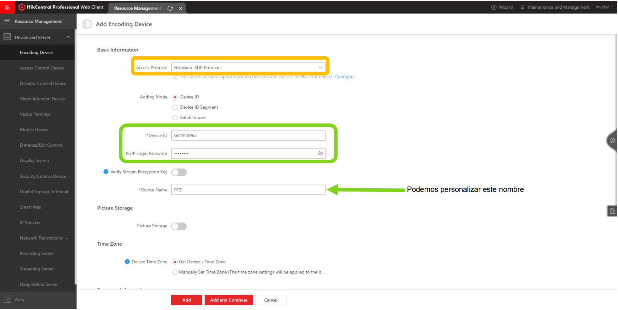Click the floating help compass on right edge
Image resolution: width=618 pixels, height=310 pixels.
point(612,141)
